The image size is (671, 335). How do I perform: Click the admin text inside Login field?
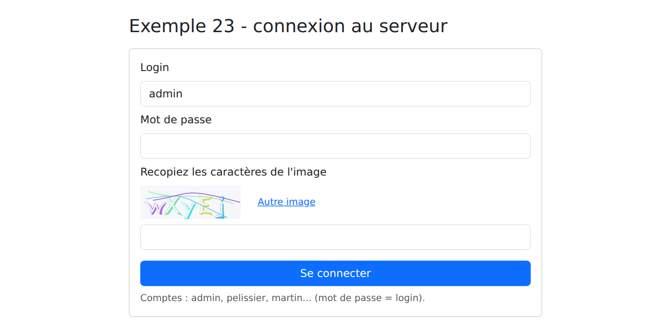point(166,94)
